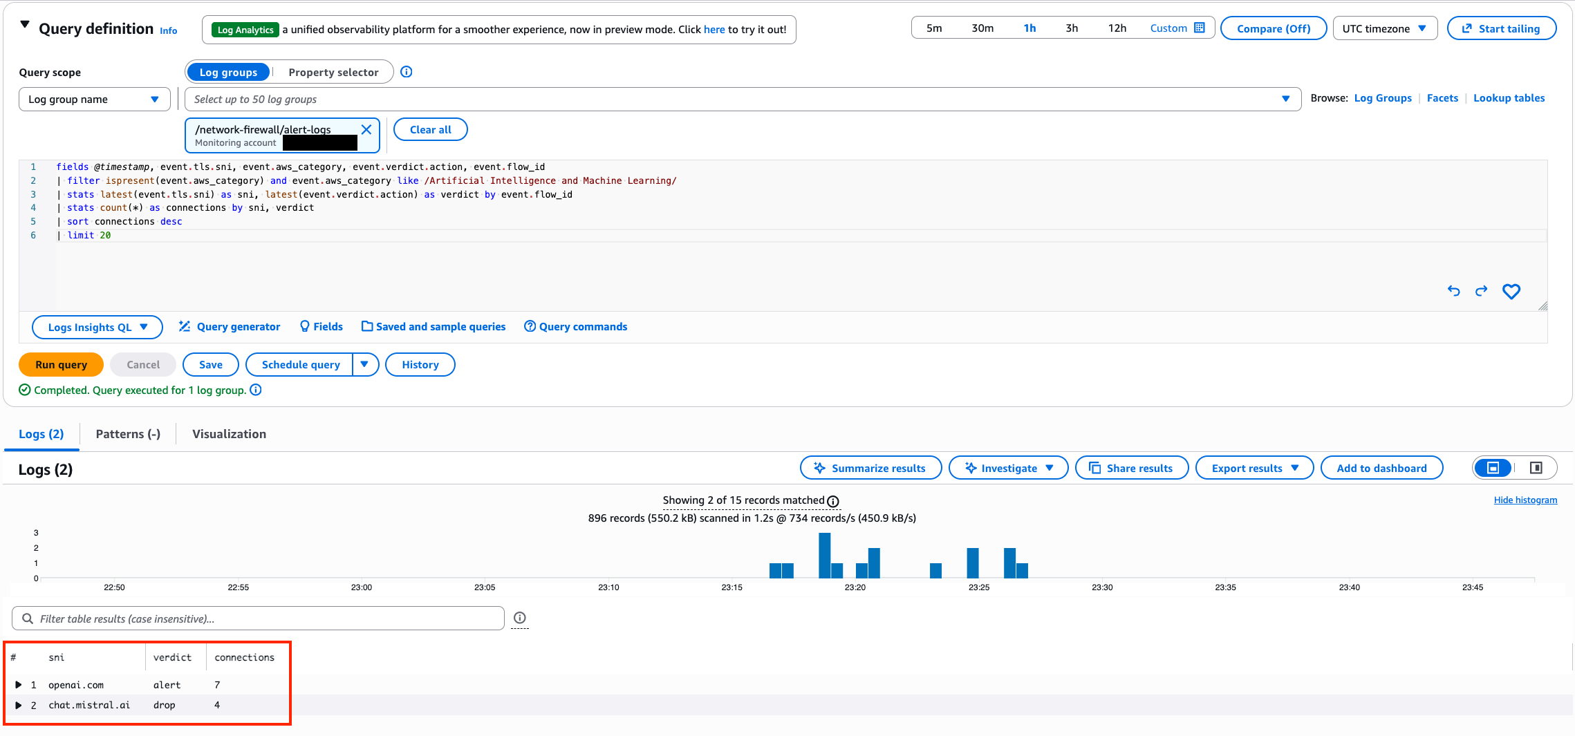
Task: Click the Log Analytics green badge
Action: point(245,30)
